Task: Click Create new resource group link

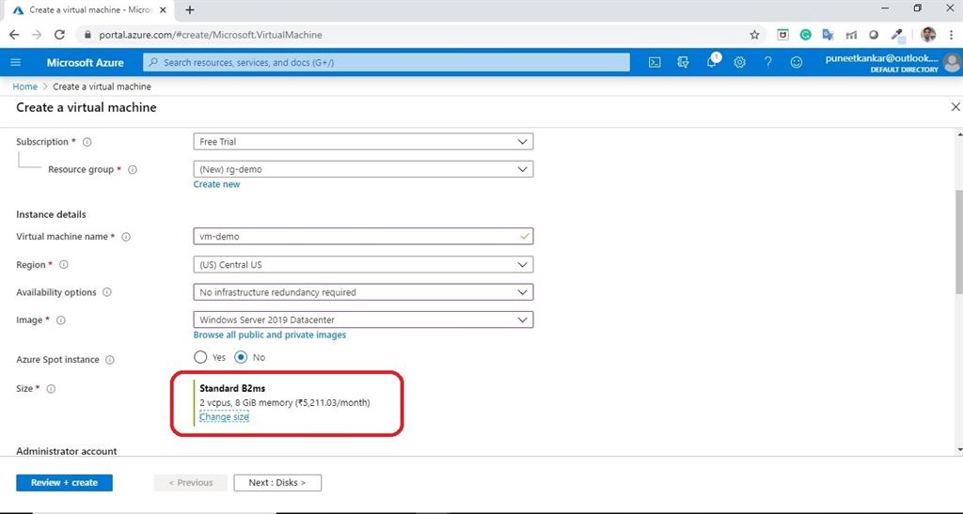Action: [x=217, y=184]
